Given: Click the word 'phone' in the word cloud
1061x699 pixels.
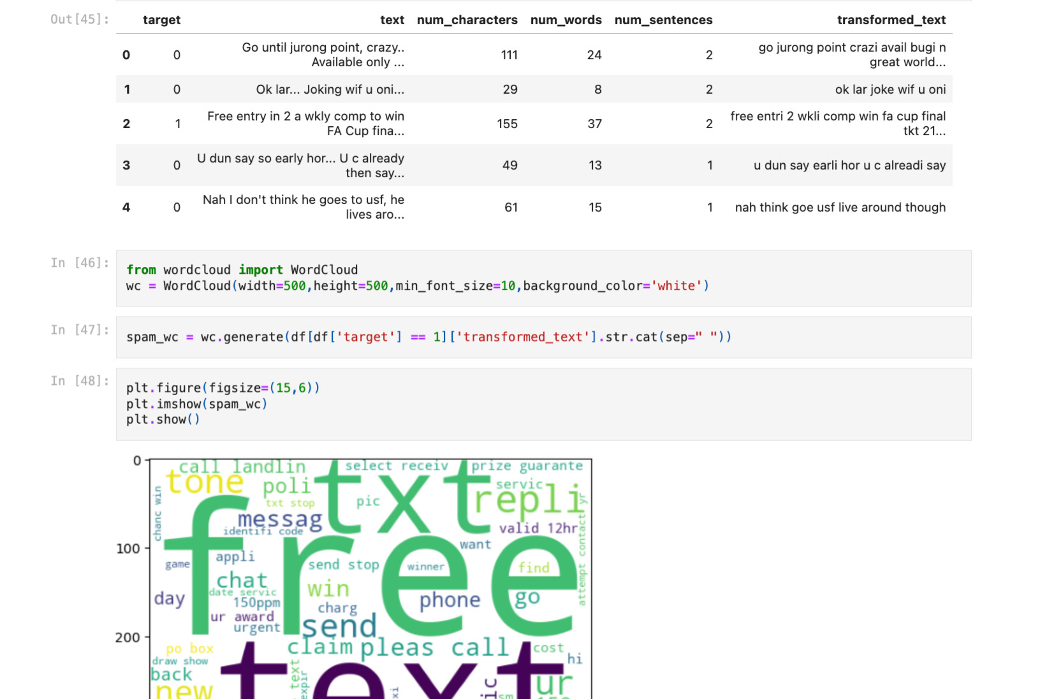Looking at the screenshot, I should [450, 600].
